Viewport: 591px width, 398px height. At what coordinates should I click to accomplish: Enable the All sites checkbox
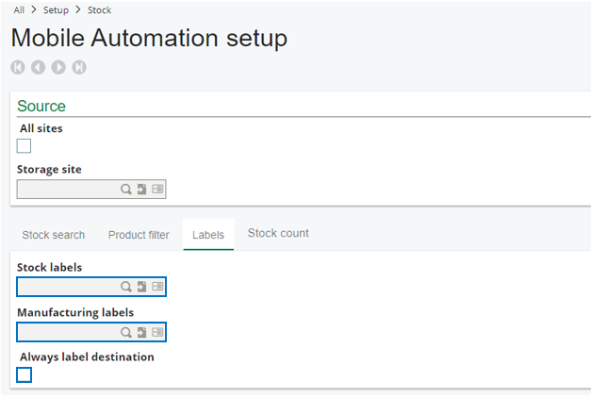tap(25, 145)
